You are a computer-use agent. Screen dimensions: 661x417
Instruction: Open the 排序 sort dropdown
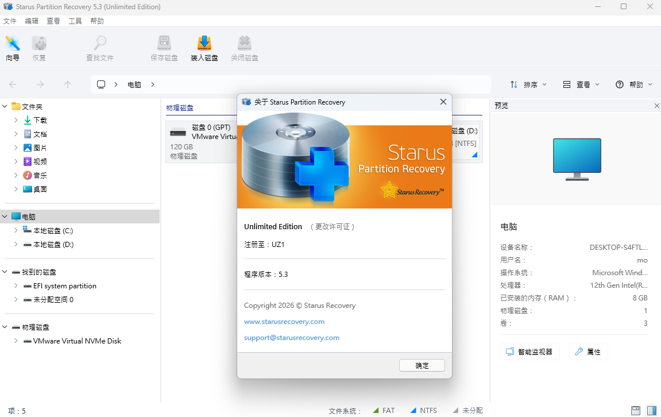(x=528, y=85)
